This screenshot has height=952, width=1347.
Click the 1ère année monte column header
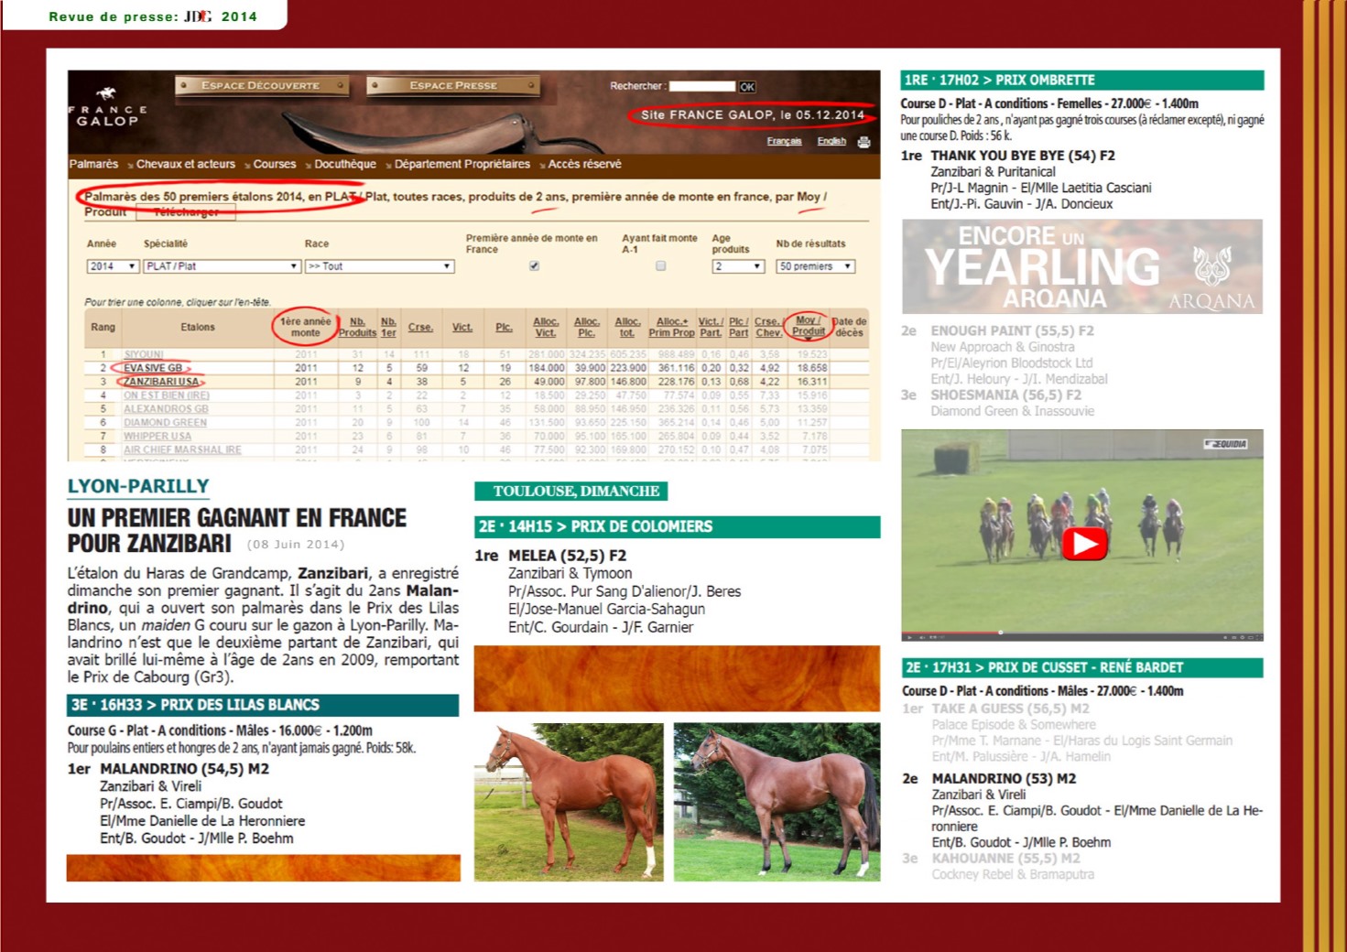[x=305, y=327]
